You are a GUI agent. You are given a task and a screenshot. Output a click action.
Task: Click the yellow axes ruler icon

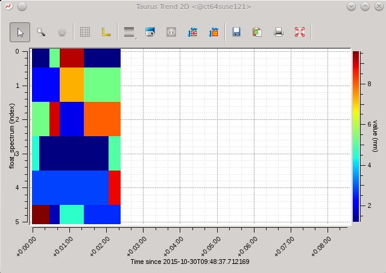(x=106, y=32)
